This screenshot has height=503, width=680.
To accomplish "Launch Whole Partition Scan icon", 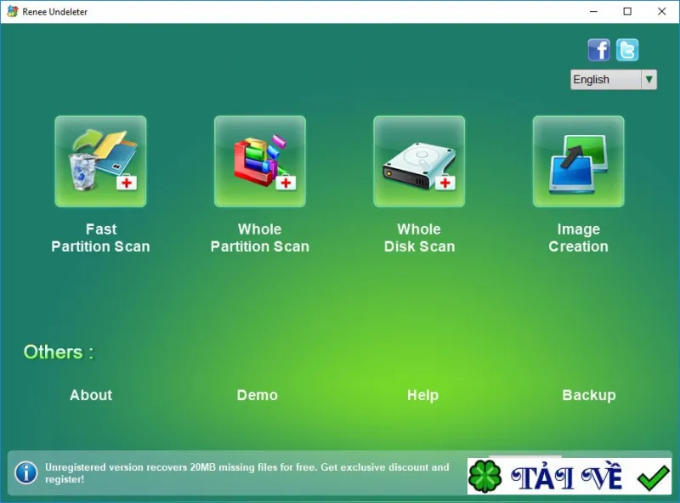I will pyautogui.click(x=260, y=161).
